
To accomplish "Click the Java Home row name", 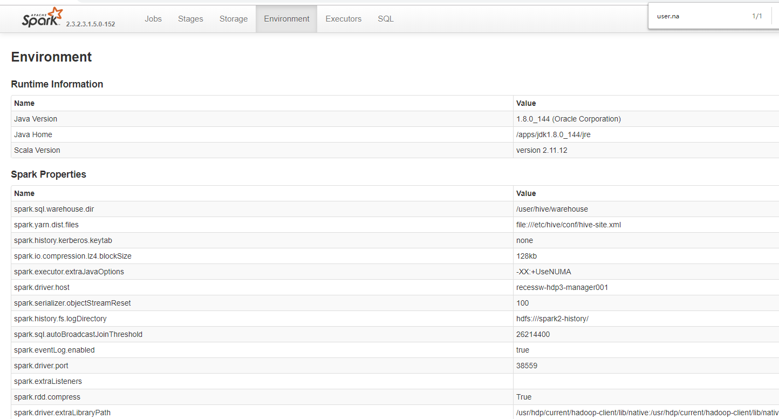I will click(33, 134).
